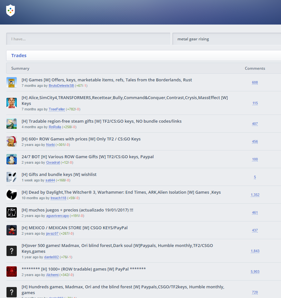Click the shield logo in the header
The image size is (281, 298).
click(10, 10)
